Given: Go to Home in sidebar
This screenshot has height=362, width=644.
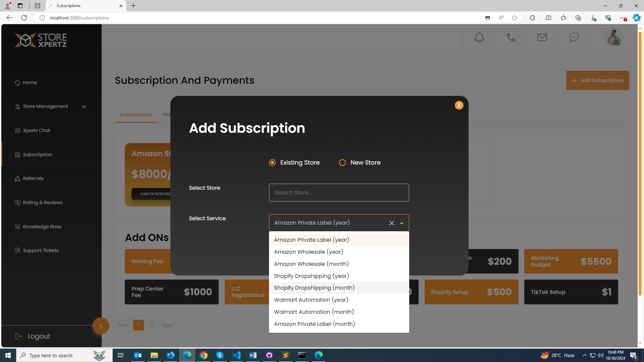Looking at the screenshot, I should 51,82.
